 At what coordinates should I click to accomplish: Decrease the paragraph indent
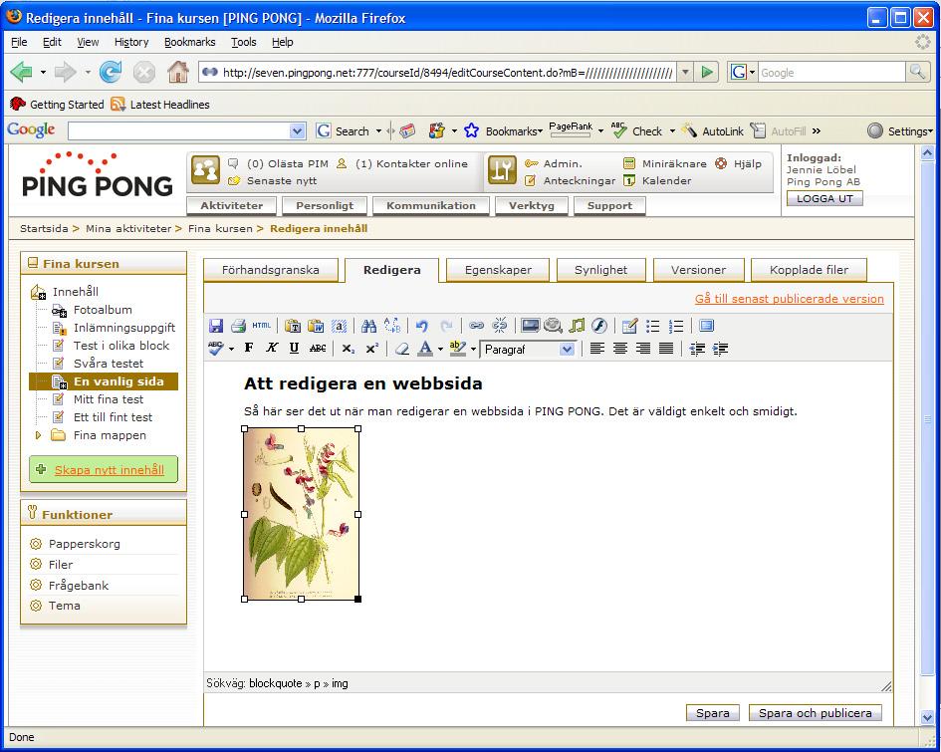(x=697, y=349)
